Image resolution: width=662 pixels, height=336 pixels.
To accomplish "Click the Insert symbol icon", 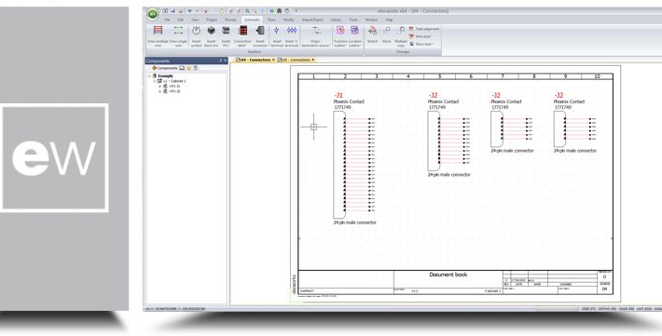I will [x=197, y=36].
